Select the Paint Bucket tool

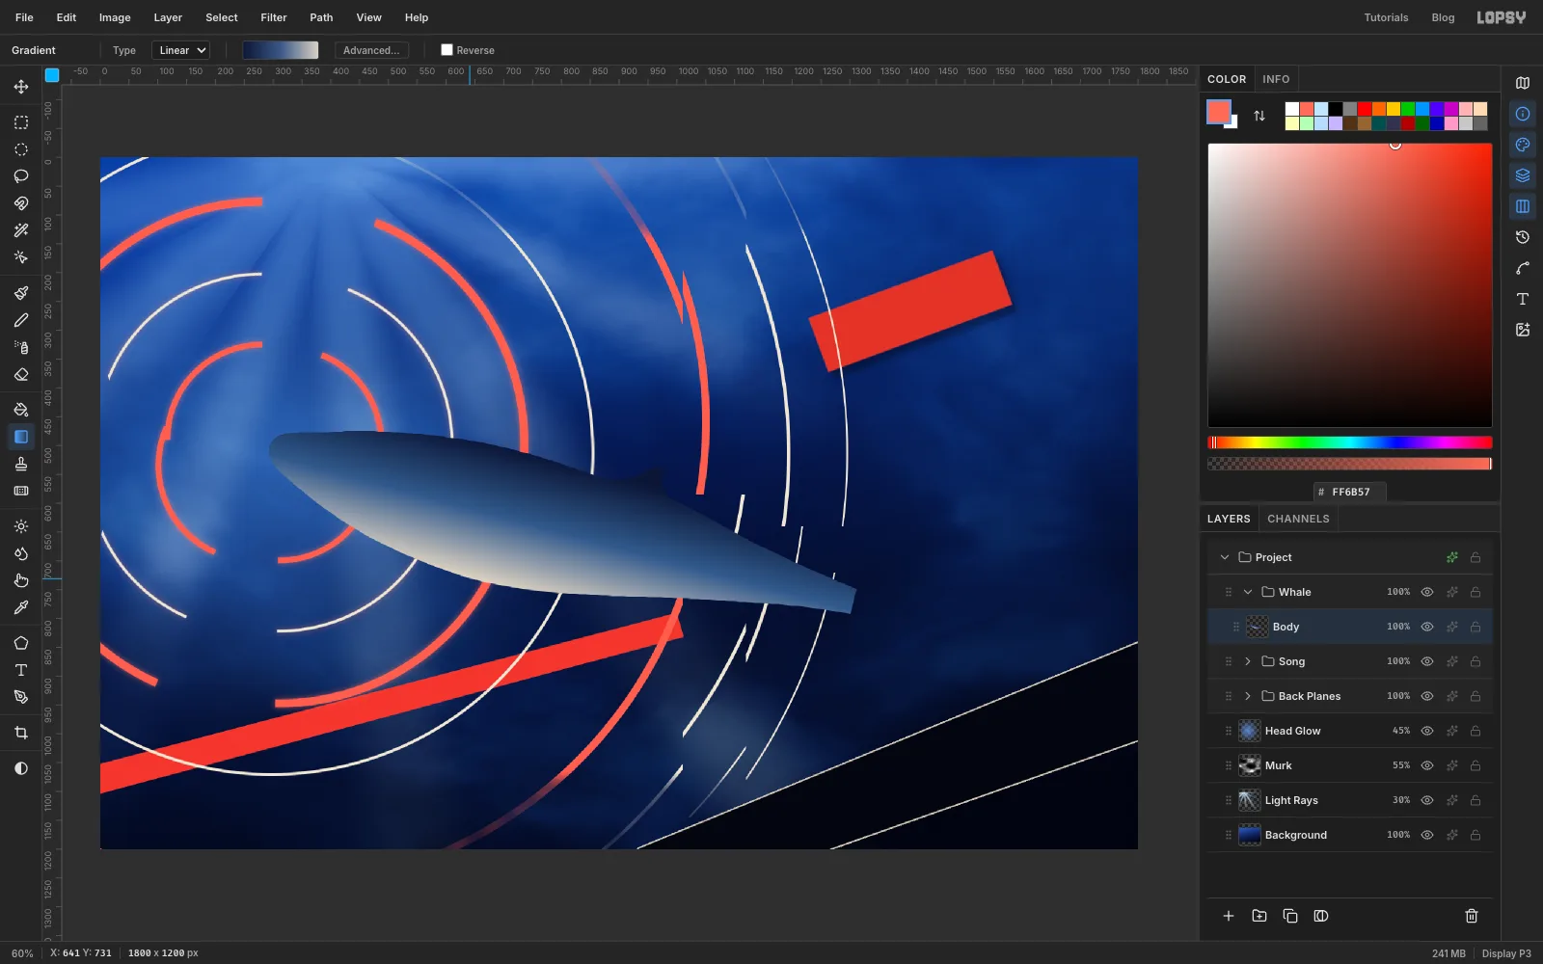point(21,410)
